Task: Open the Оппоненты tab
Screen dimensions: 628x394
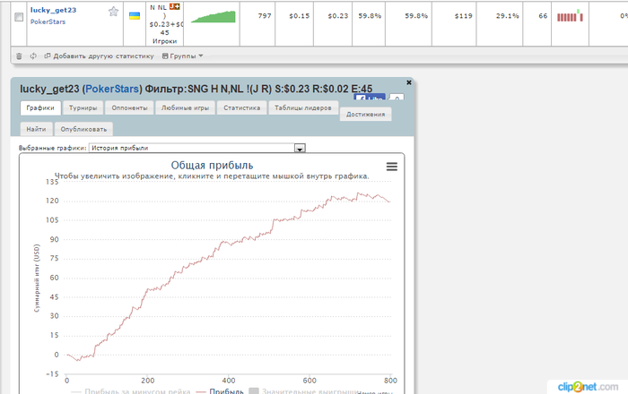Action: (129, 107)
